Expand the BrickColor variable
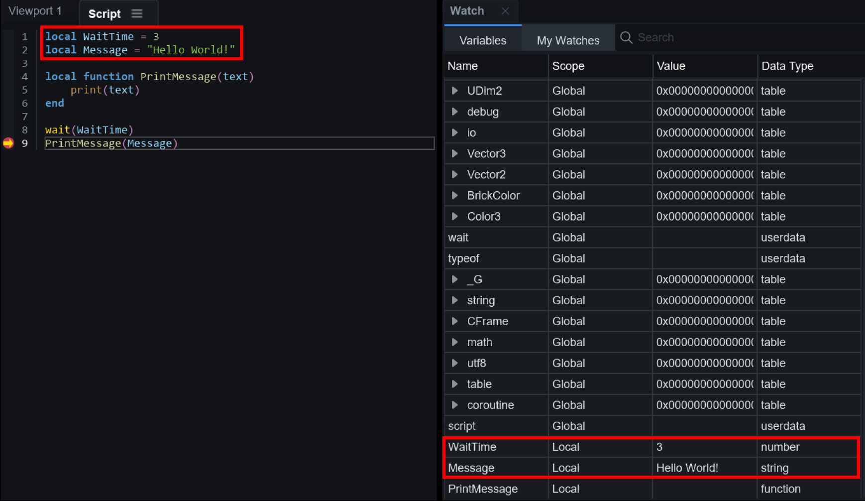The width and height of the screenshot is (865, 501). point(454,195)
